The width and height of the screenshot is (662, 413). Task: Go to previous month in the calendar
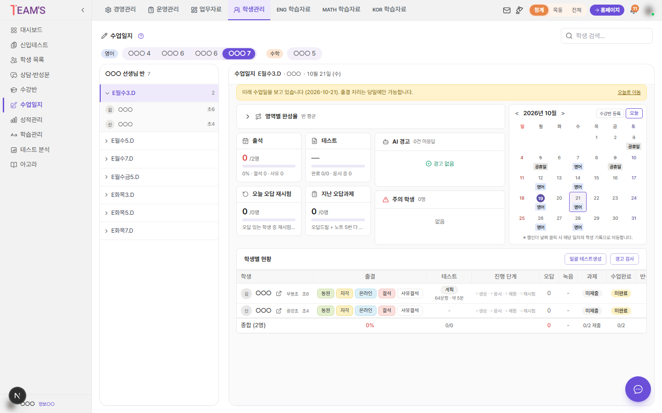[x=517, y=113]
